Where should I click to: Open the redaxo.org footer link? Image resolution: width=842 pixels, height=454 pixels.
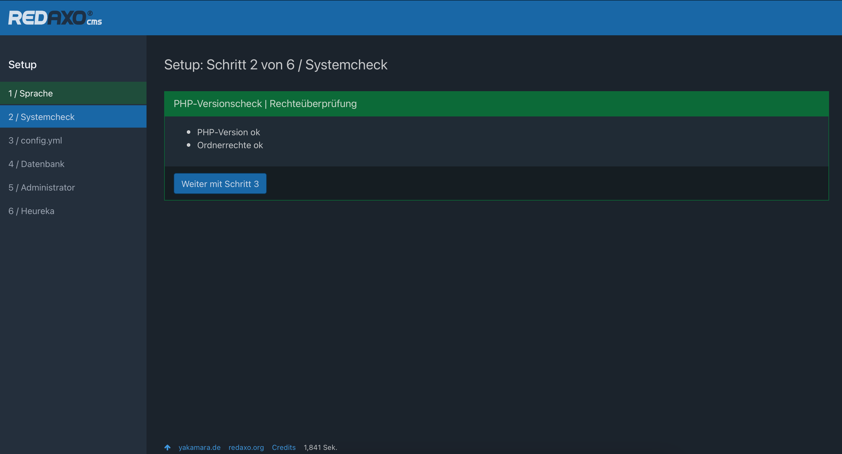(x=246, y=447)
